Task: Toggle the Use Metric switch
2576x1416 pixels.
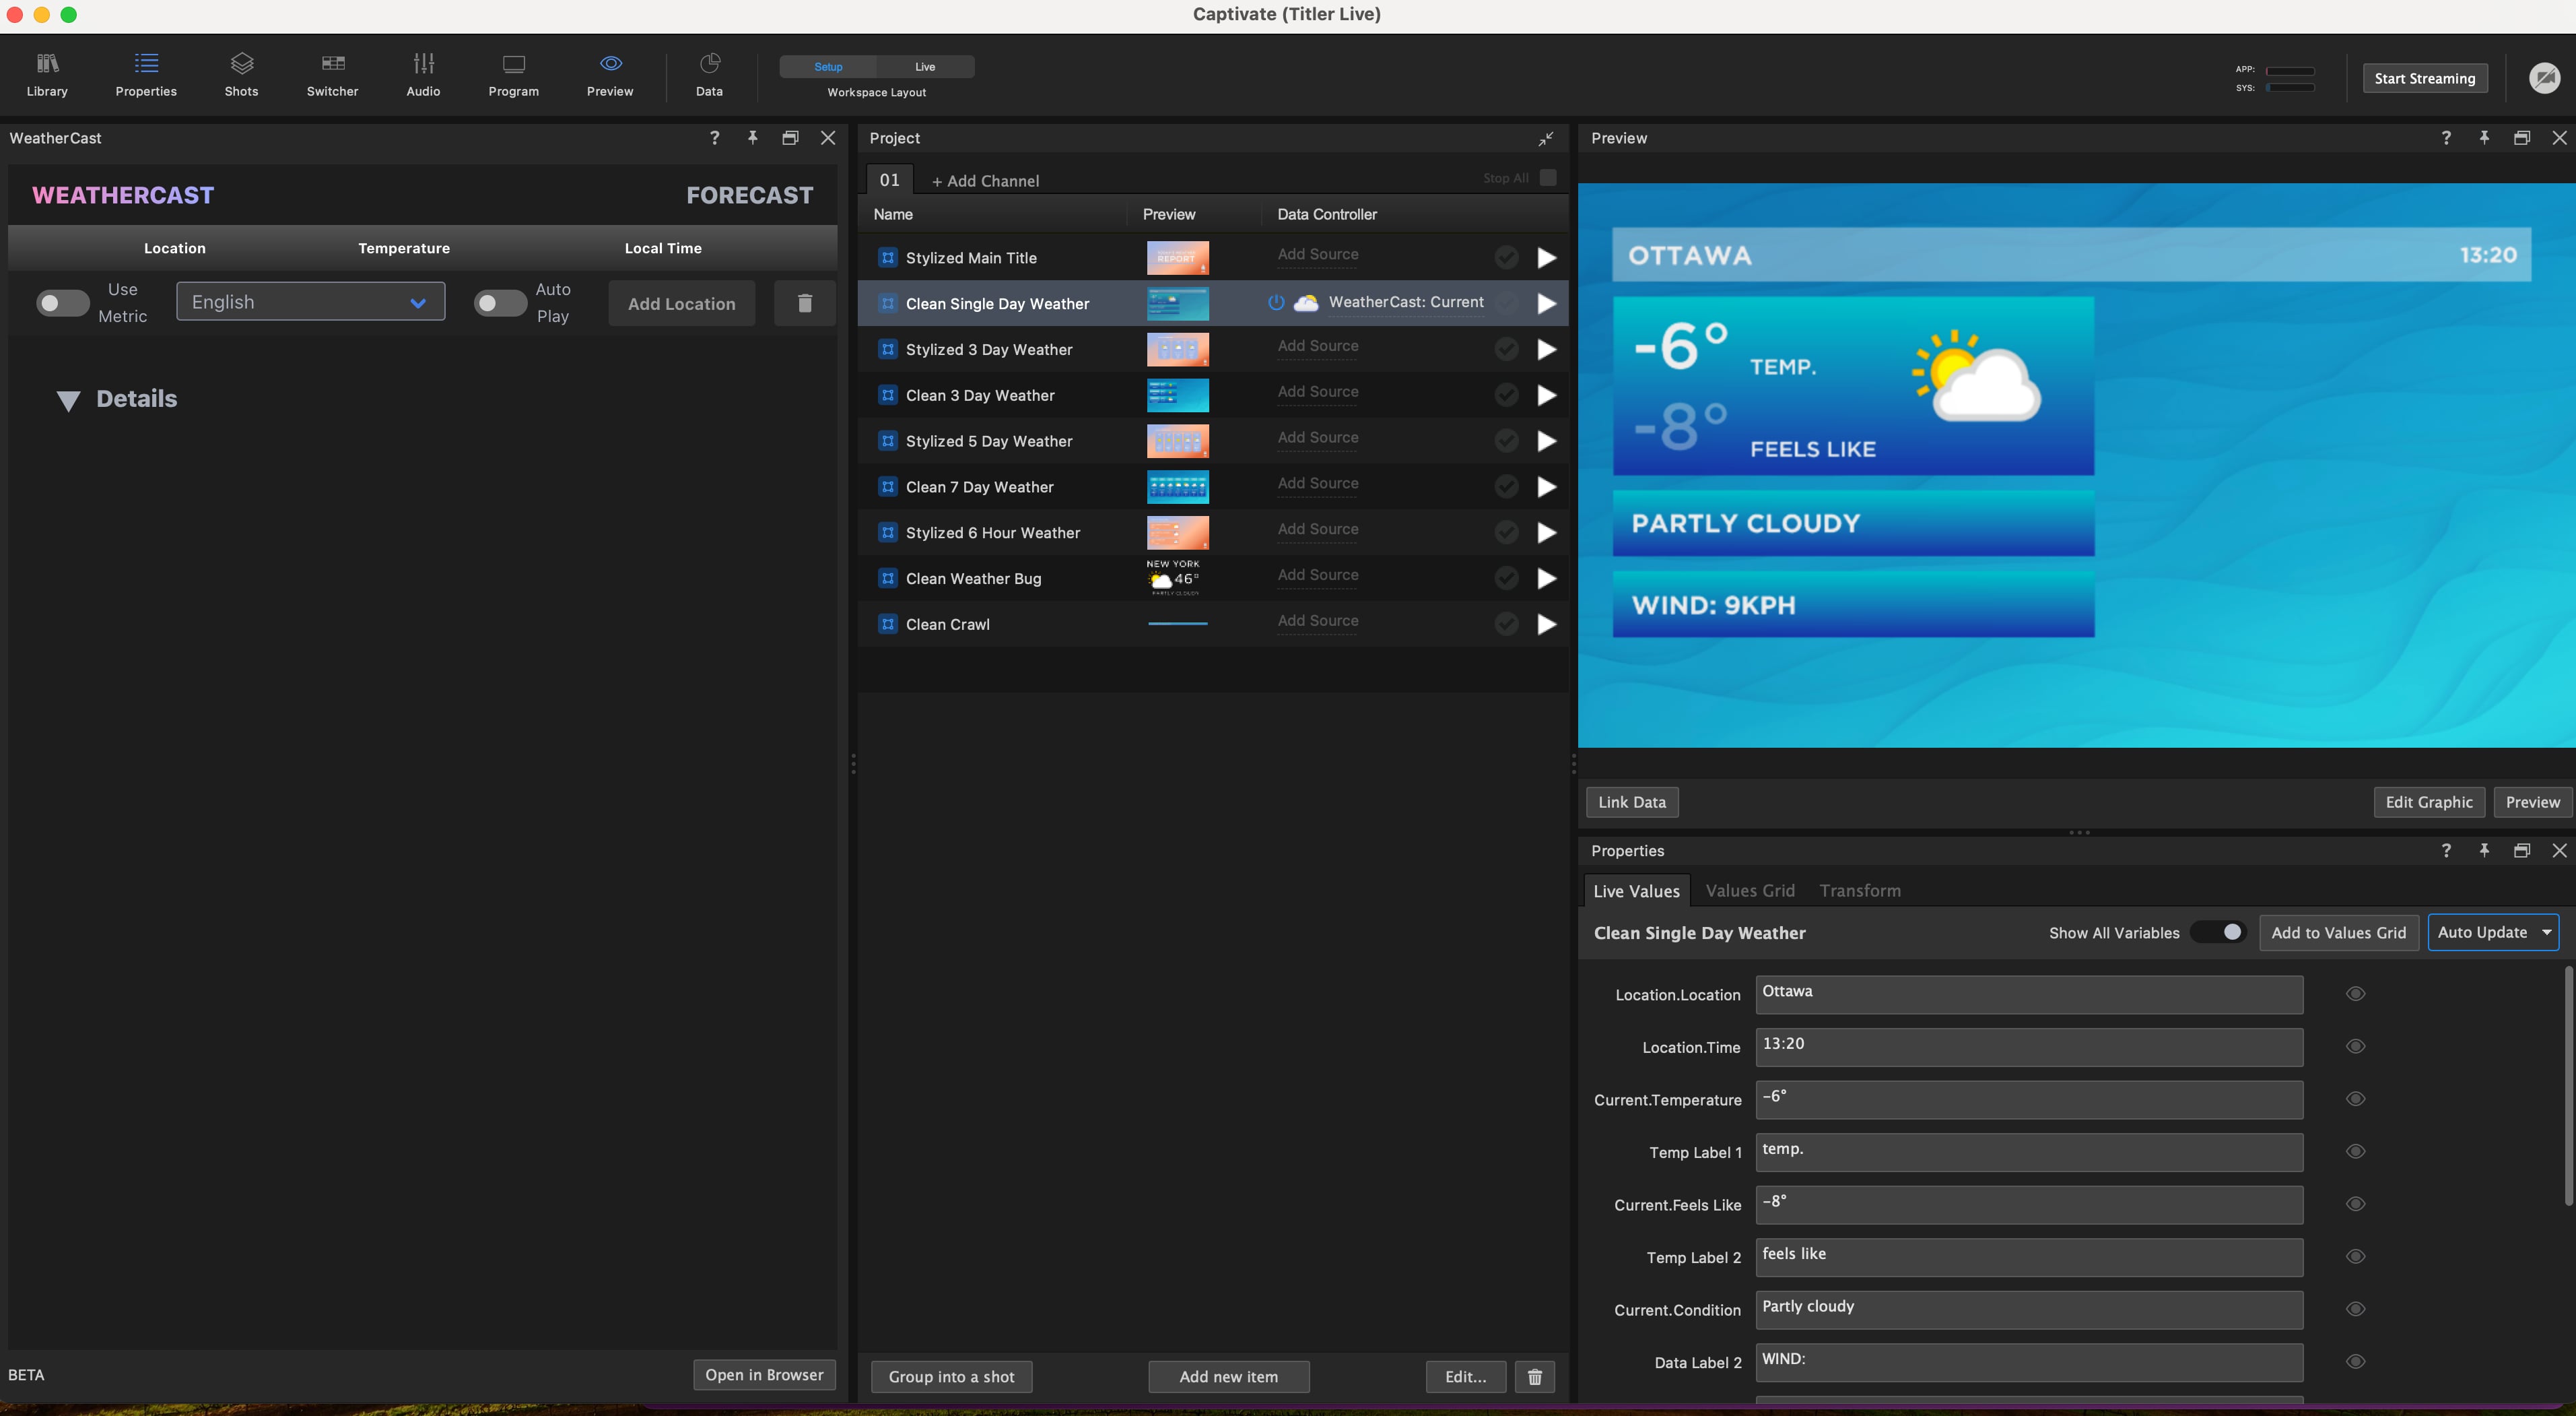Action: pos(63,303)
